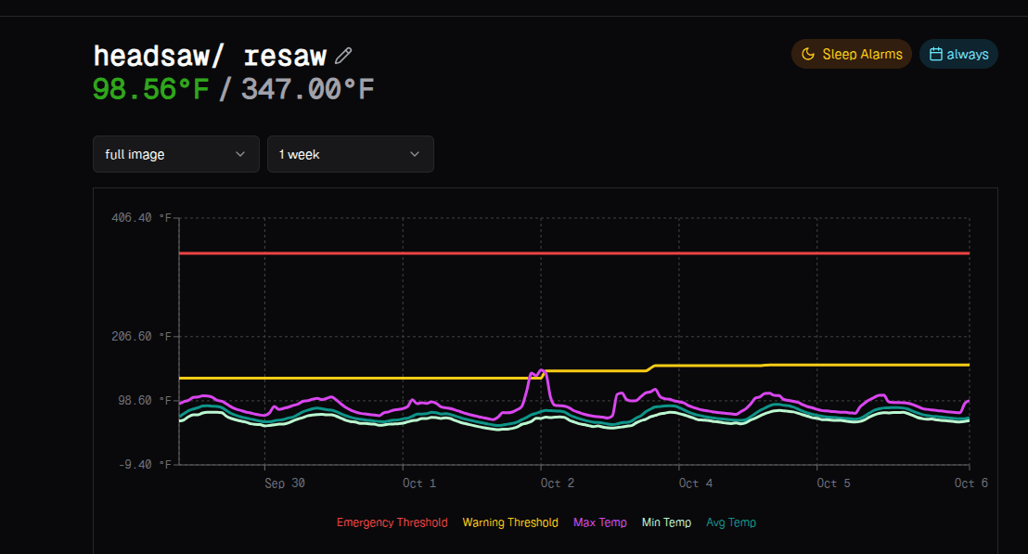Click the moon icon in Sleep Alarms
Screen dimensions: 1028x554
(x=808, y=54)
